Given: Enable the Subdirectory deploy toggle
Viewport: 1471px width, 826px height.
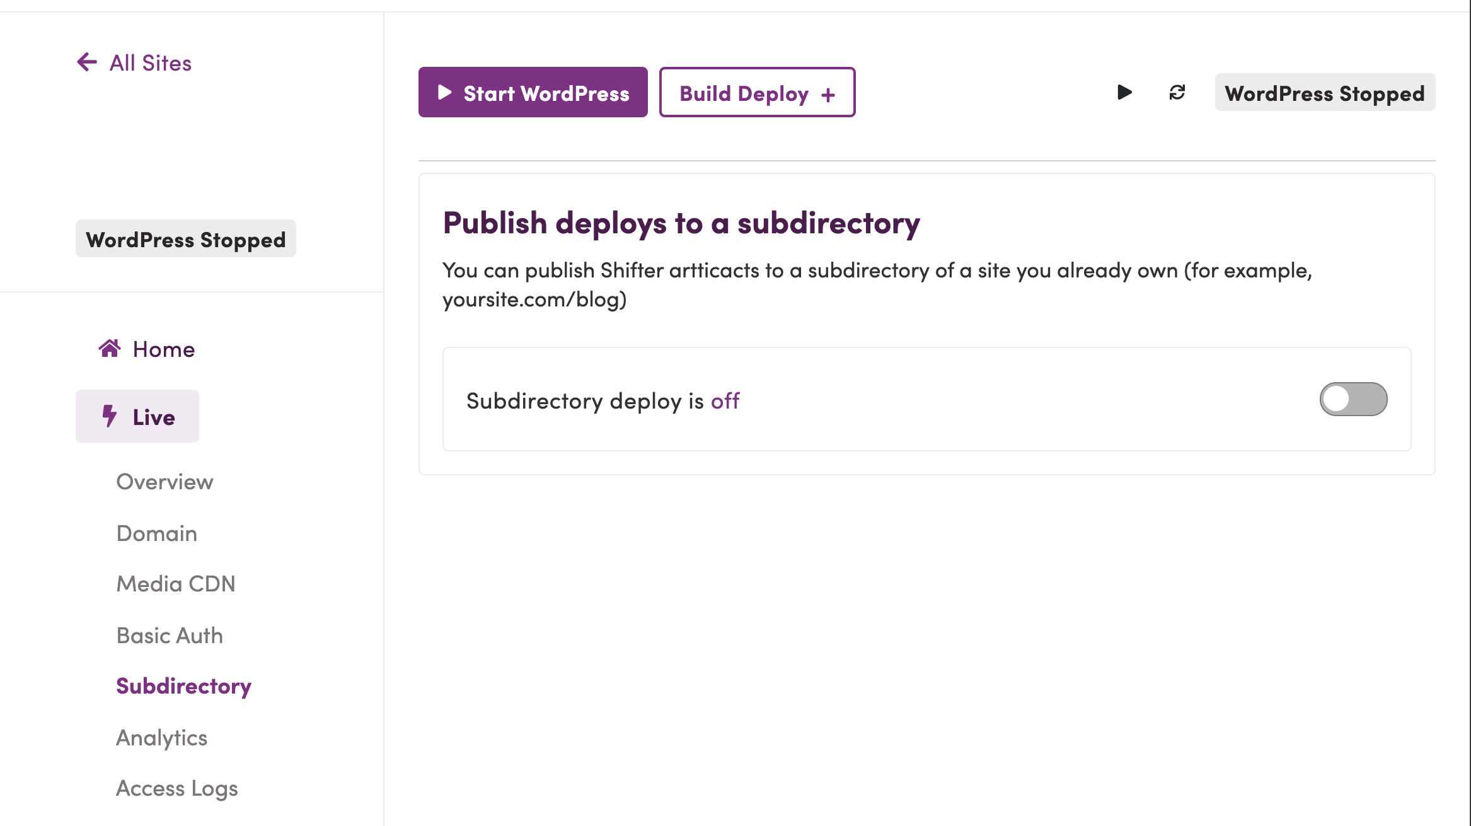Looking at the screenshot, I should pos(1353,399).
